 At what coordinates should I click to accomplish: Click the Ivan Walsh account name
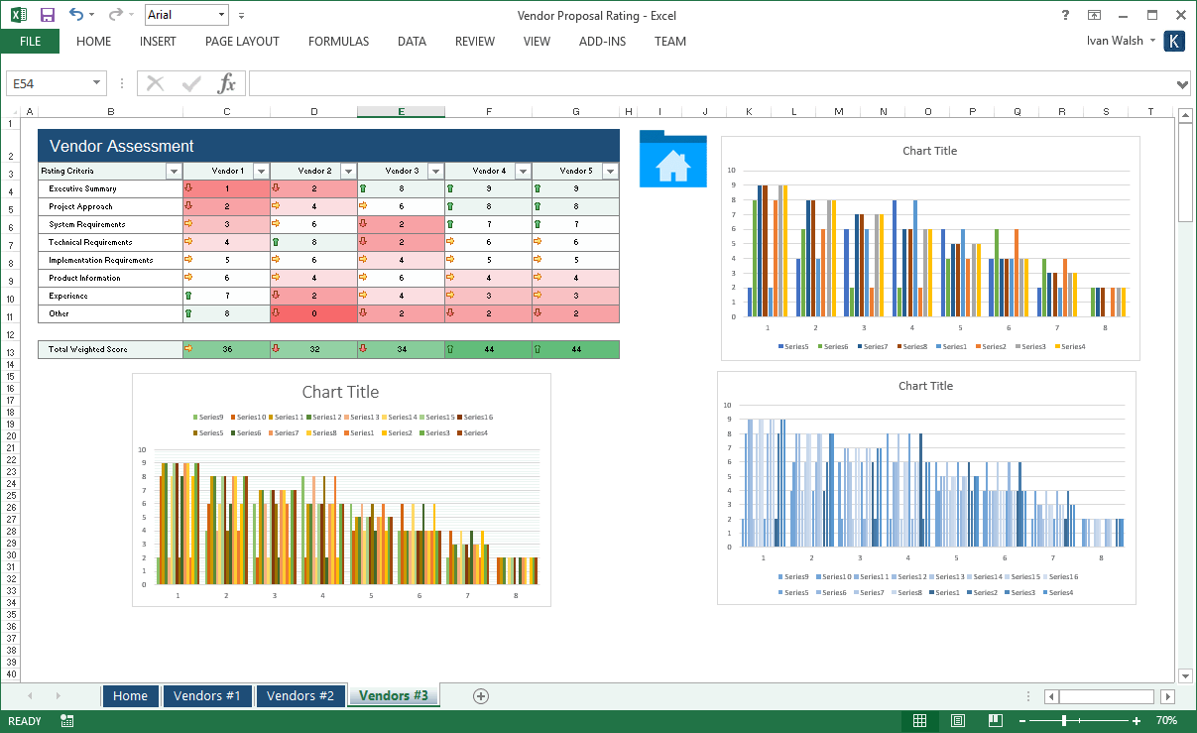click(1115, 41)
